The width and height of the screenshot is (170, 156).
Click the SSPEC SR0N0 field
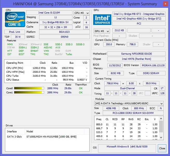tap(64, 37)
